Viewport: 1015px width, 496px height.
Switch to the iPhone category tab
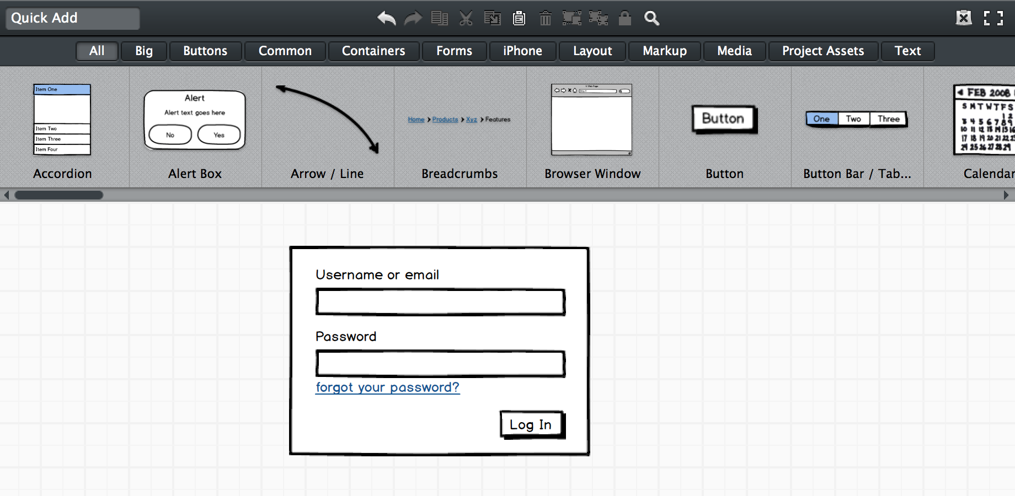click(x=522, y=51)
